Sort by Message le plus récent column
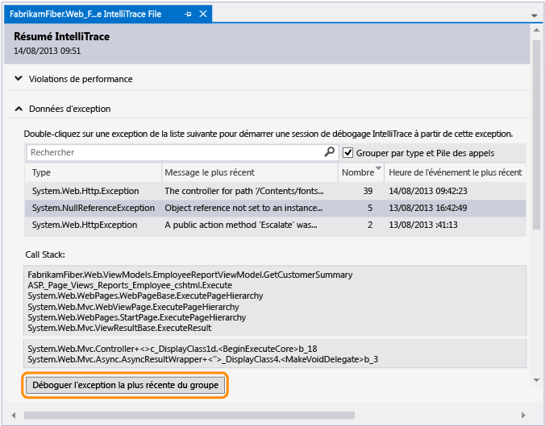The image size is (545, 426). tap(250, 172)
